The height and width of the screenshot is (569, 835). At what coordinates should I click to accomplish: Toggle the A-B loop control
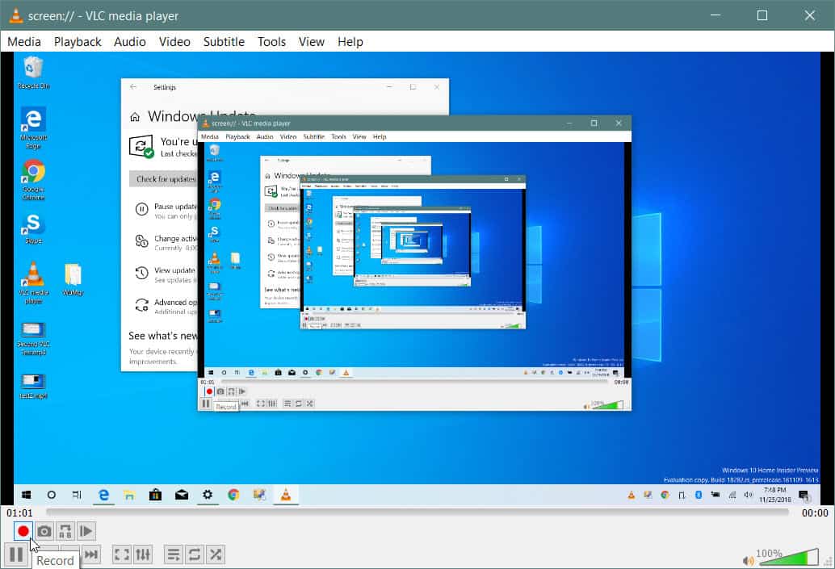click(x=65, y=531)
